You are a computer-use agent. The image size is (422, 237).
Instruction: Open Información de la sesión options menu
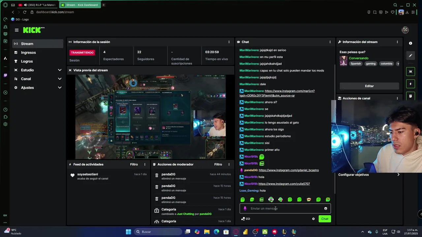pos(229,42)
